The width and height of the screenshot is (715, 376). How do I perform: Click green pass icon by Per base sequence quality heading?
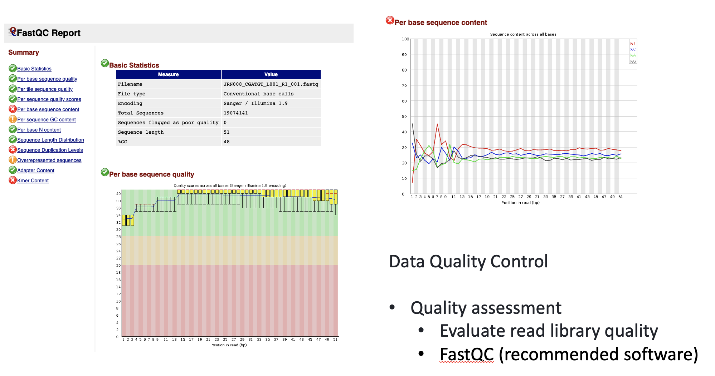click(x=104, y=173)
